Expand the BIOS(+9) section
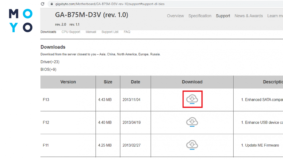 pos(48,69)
